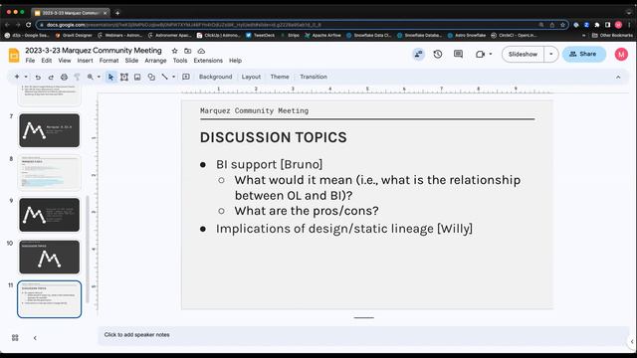
Task: Open the Transition panel
Action: tap(314, 77)
